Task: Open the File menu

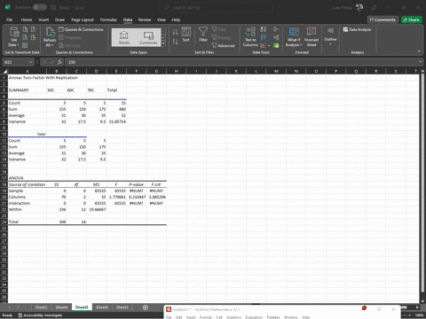Action: (10, 19)
